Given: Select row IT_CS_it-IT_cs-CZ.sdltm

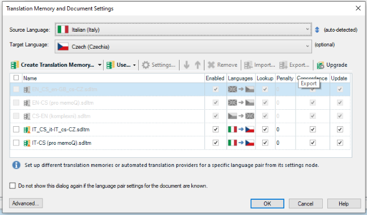Looking at the screenshot, I should tap(180, 129).
